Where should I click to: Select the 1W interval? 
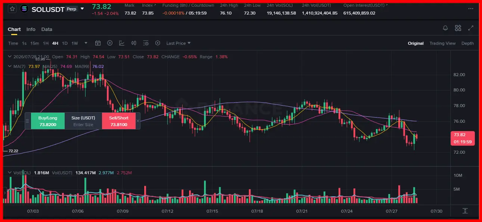75,43
